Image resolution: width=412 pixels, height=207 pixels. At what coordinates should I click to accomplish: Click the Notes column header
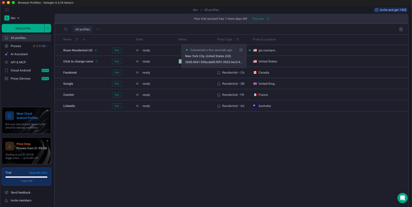point(183,39)
